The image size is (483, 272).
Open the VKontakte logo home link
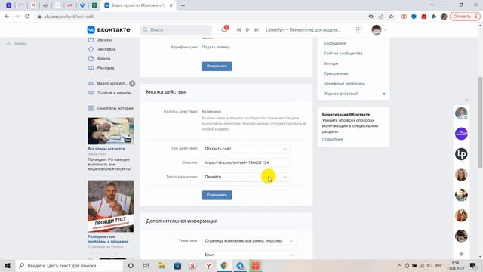click(109, 30)
